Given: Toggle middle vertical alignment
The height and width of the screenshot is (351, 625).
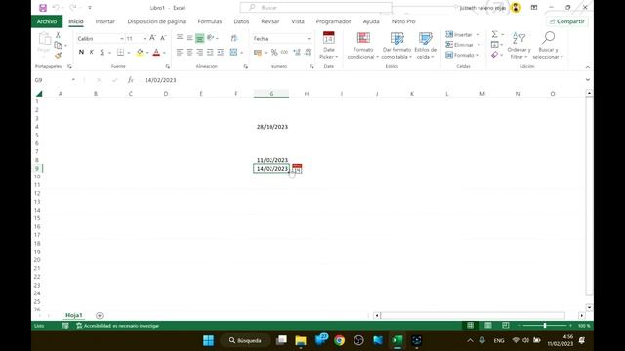Looking at the screenshot, I should (189, 38).
